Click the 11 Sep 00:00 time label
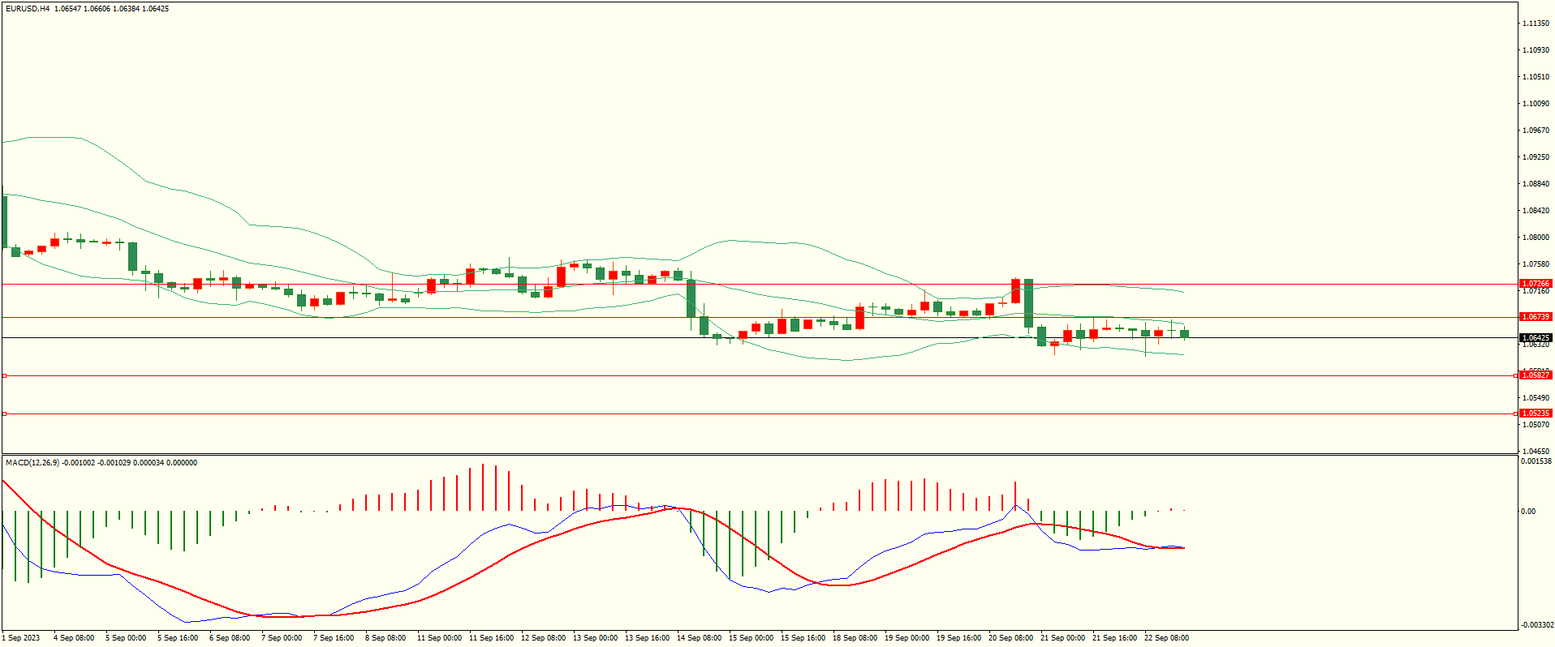Screen dimensions: 1555x647 coord(439,638)
